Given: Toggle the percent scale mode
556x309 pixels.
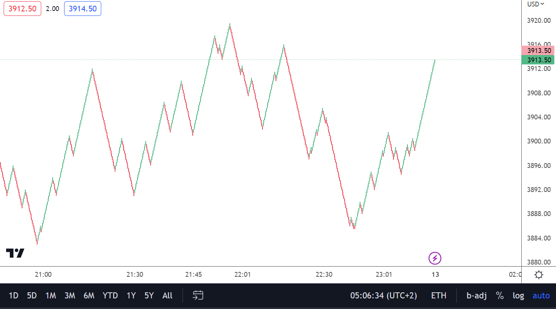Looking at the screenshot, I should (x=500, y=296).
